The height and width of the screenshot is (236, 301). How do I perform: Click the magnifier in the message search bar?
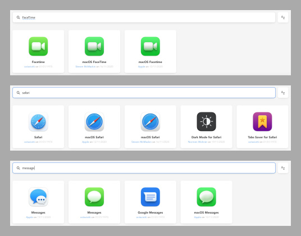pyautogui.click(x=18, y=168)
